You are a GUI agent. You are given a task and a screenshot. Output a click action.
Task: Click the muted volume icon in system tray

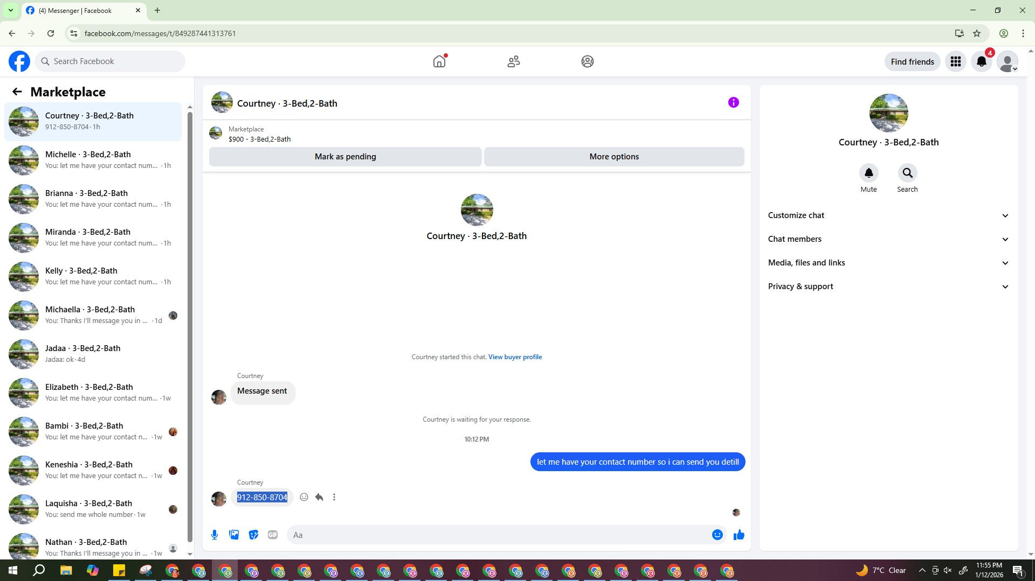[x=948, y=570]
